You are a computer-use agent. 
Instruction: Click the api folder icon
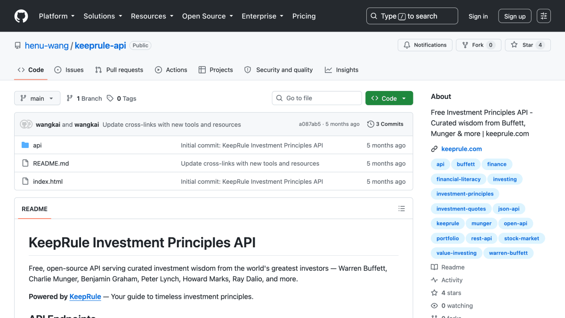25,145
